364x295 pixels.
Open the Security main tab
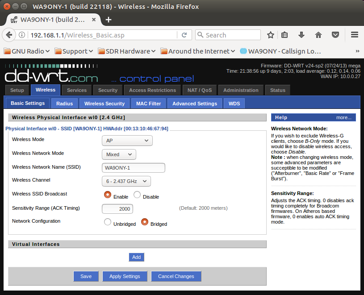pyautogui.click(x=108, y=90)
